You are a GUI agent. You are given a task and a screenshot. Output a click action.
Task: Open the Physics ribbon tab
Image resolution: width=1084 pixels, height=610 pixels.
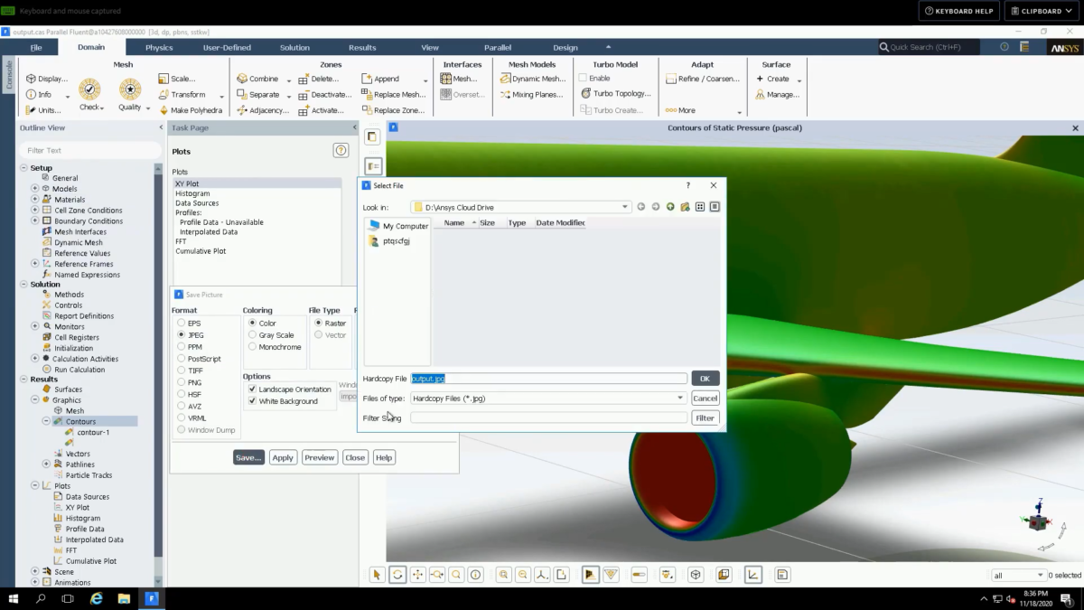159,48
